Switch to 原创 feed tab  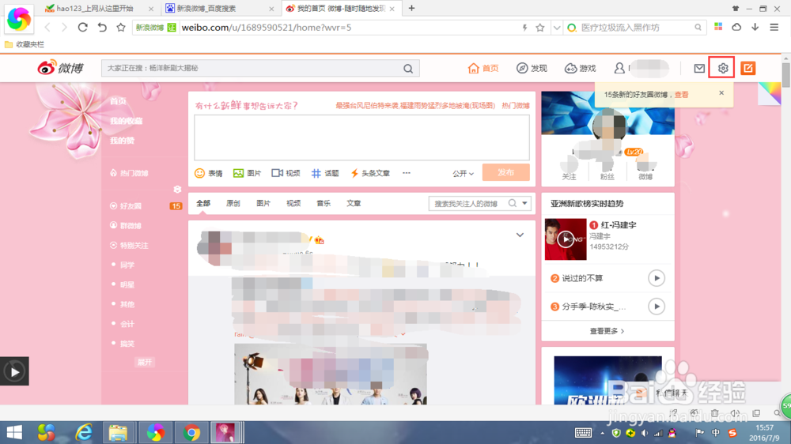tap(233, 203)
